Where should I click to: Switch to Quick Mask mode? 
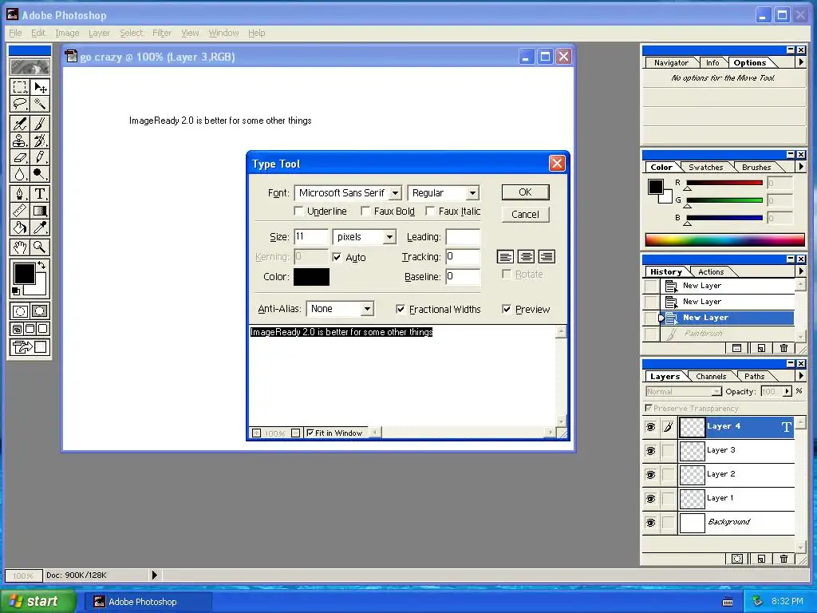[40, 311]
